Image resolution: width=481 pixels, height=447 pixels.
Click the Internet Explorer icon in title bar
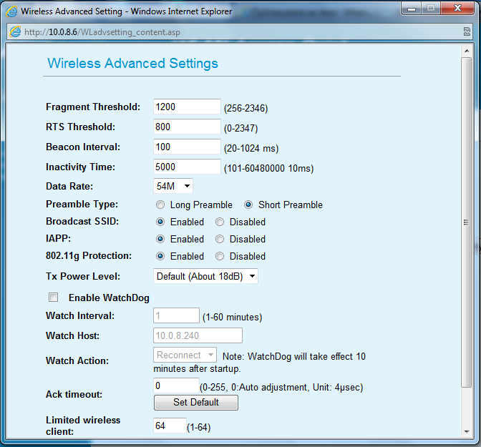point(11,11)
